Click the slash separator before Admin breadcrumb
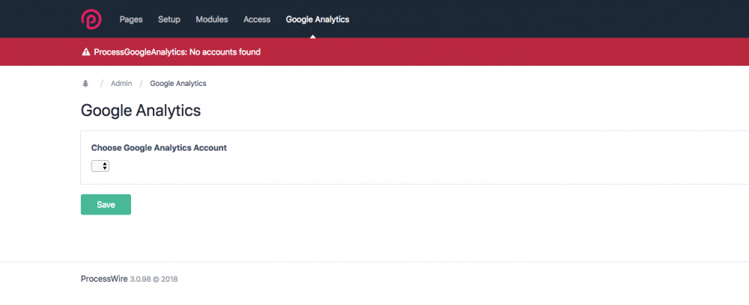Viewport: 749px width, 305px height. [x=102, y=84]
